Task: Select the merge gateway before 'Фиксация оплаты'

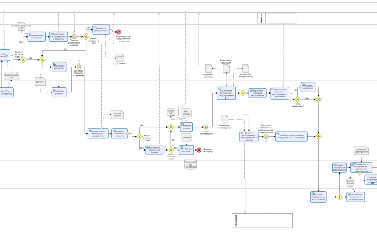Action: [x=171, y=127]
